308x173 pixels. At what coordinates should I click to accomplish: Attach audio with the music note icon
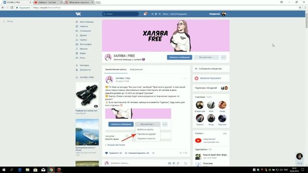178,163
